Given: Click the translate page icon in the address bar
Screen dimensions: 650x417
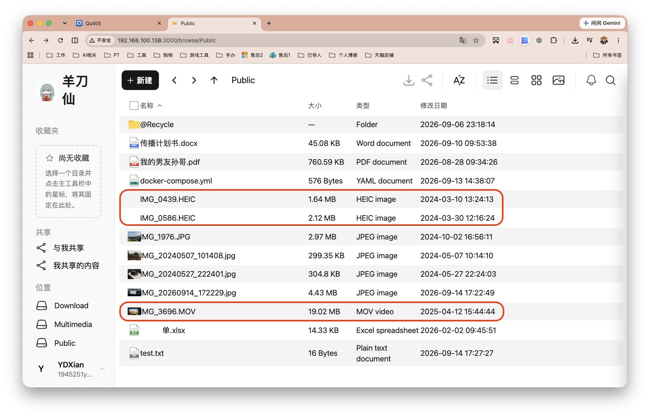Looking at the screenshot, I should pos(463,40).
